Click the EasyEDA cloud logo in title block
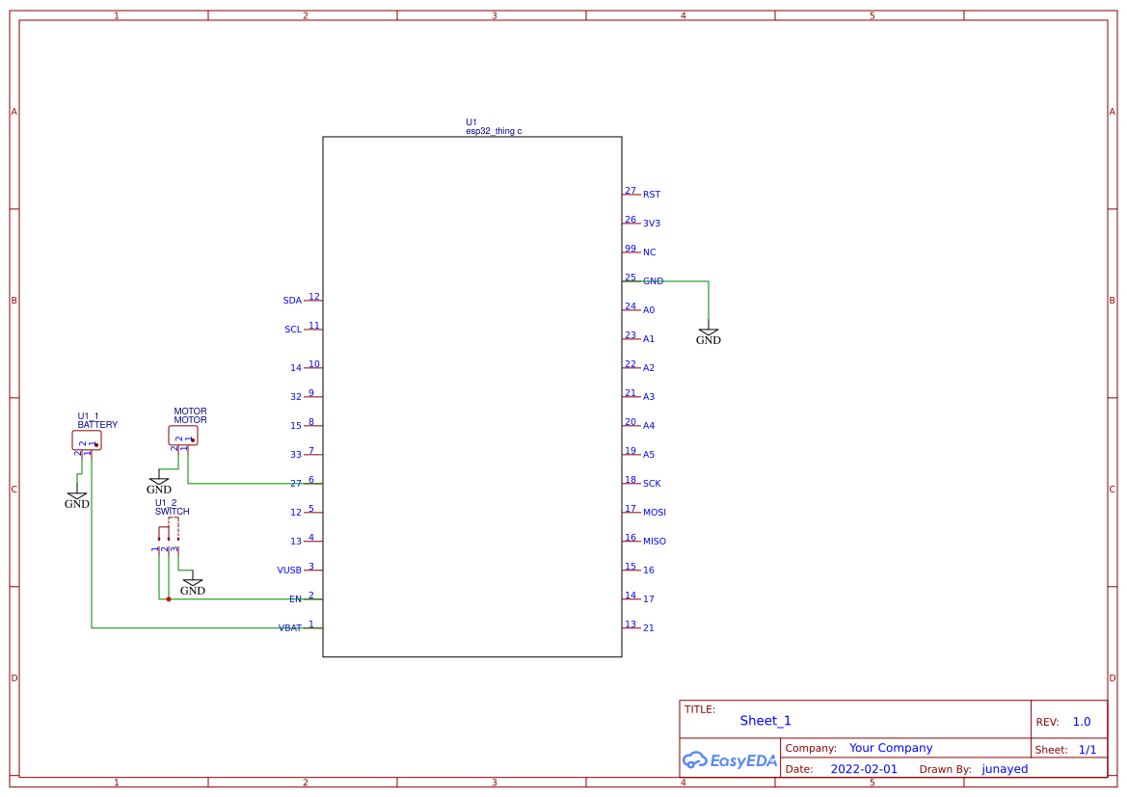Screen dimensions: 1127x797 [x=696, y=760]
